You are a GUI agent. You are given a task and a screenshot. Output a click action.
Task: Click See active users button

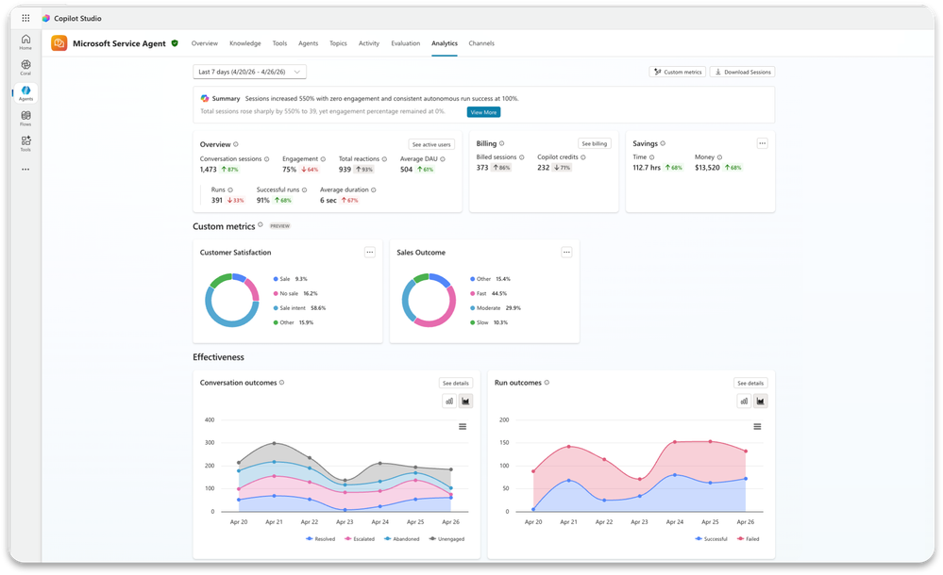[431, 145]
